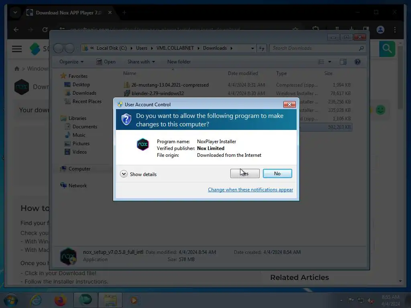Open address bar history dropdown
The width and height of the screenshot is (411, 308).
pyautogui.click(x=252, y=48)
